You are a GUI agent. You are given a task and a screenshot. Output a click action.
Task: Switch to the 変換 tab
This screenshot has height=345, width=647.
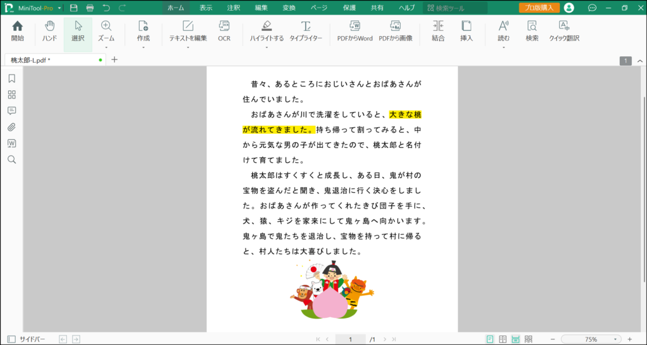[x=289, y=8]
